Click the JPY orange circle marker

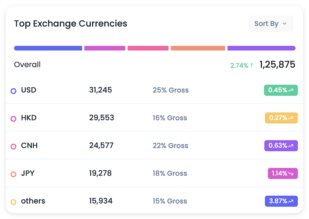[x=13, y=174]
